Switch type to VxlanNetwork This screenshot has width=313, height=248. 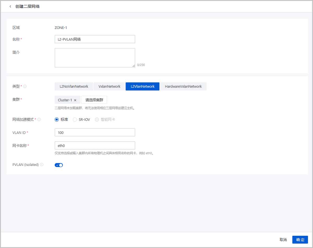tap(109, 87)
